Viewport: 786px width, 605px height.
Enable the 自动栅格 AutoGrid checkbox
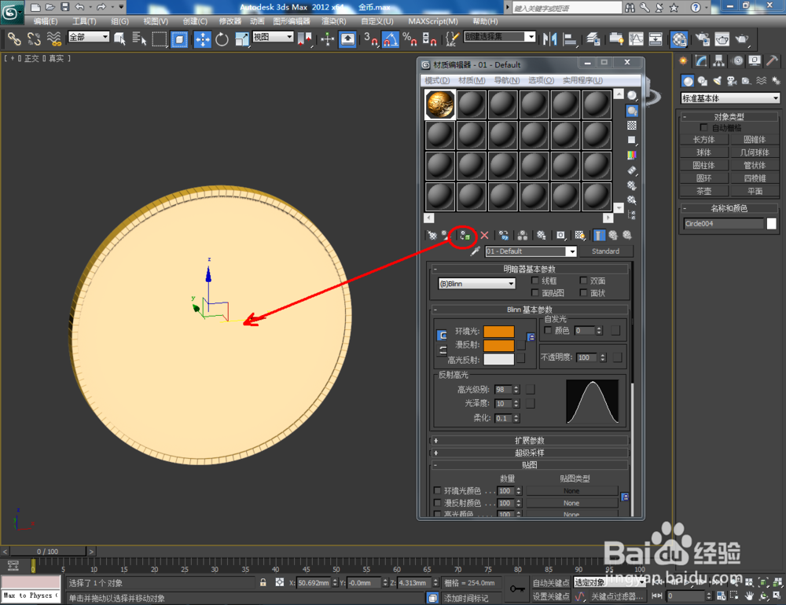[703, 128]
